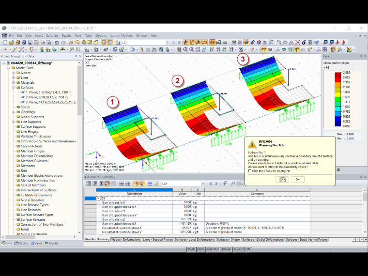368x276 pixels.
Task: Expand the Lines tree item
Action: click(14, 77)
